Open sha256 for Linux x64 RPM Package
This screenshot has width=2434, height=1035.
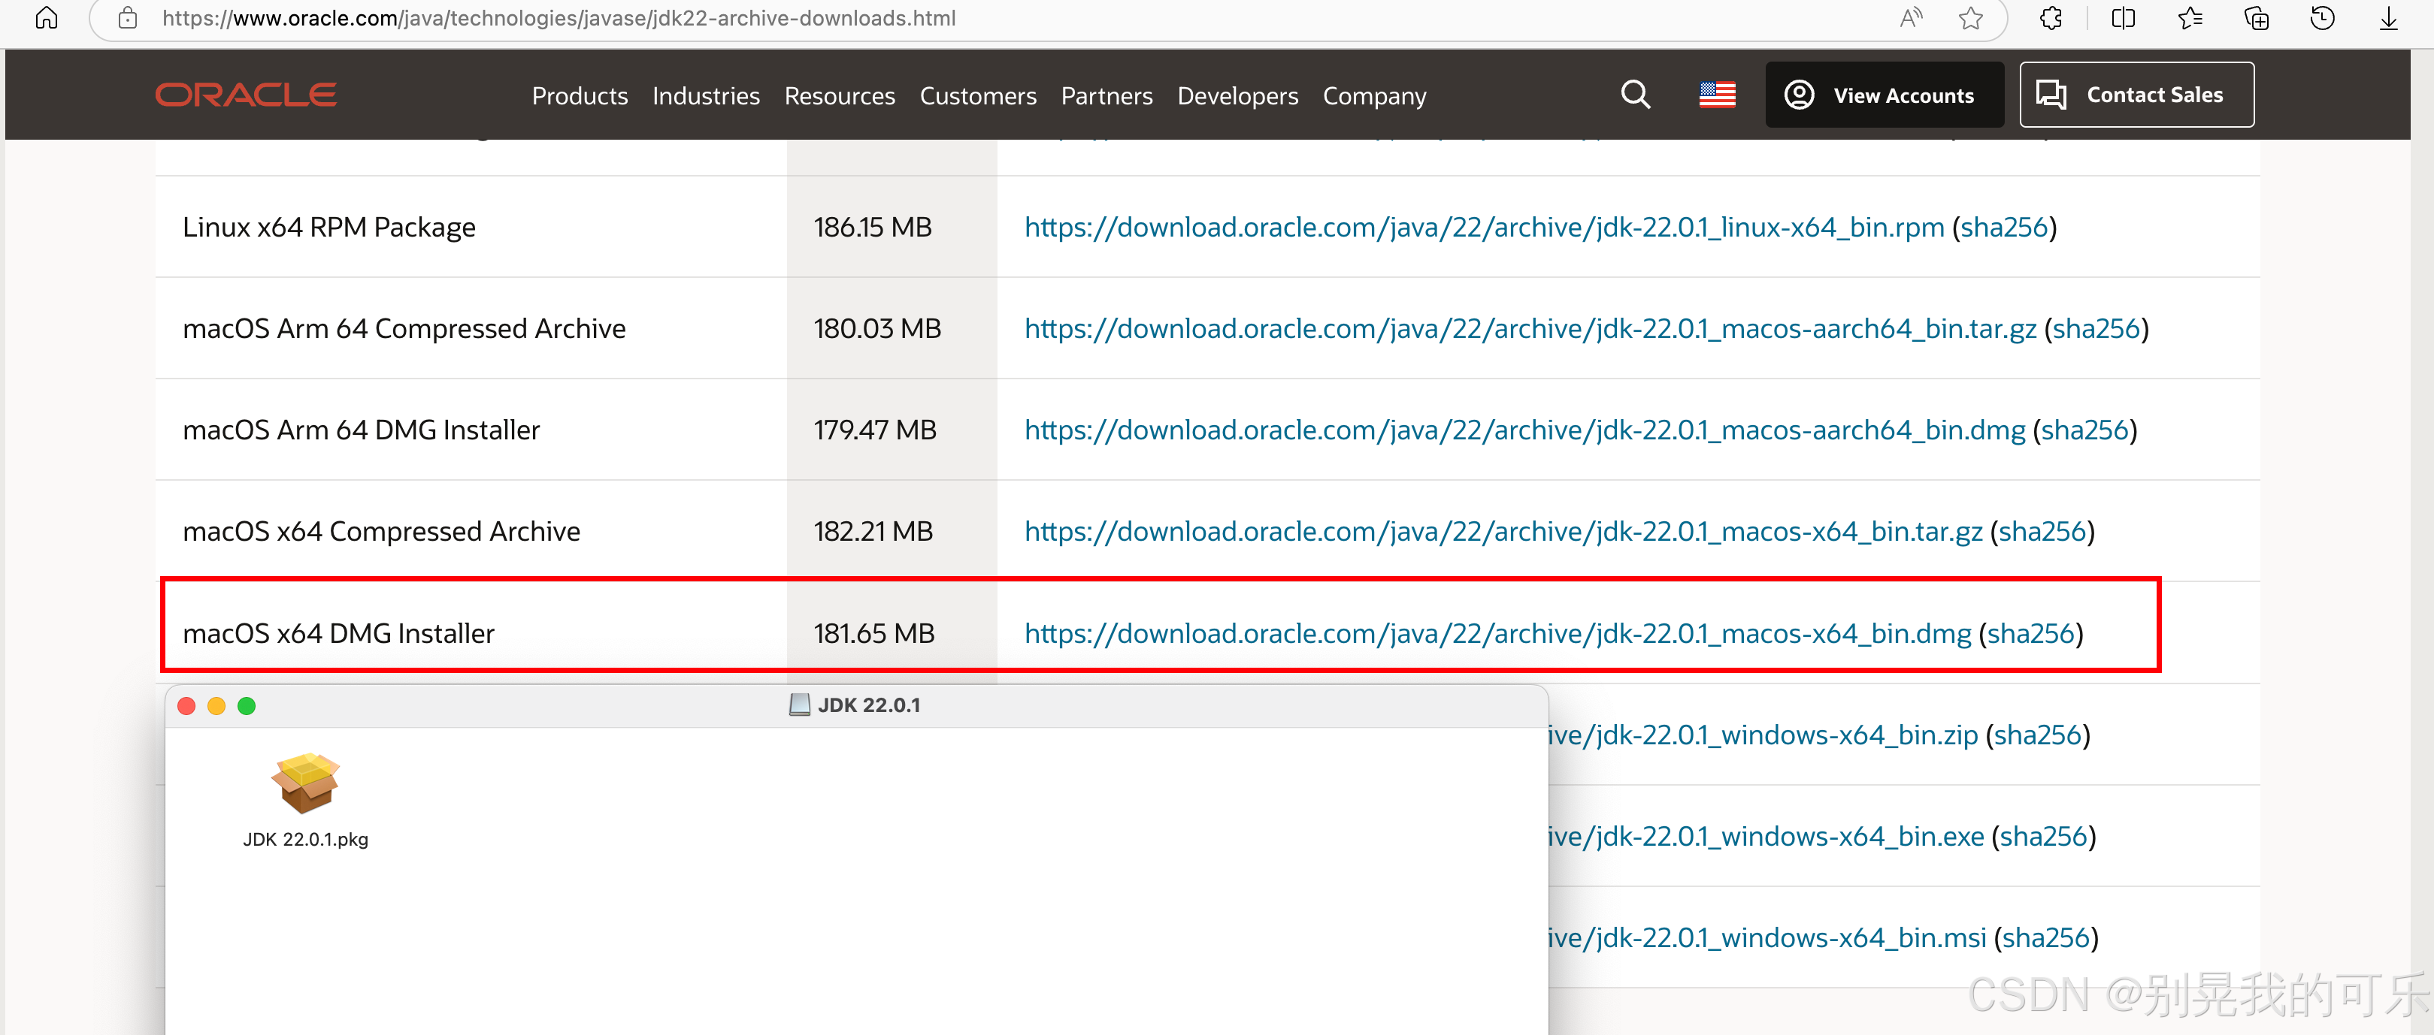point(2004,227)
